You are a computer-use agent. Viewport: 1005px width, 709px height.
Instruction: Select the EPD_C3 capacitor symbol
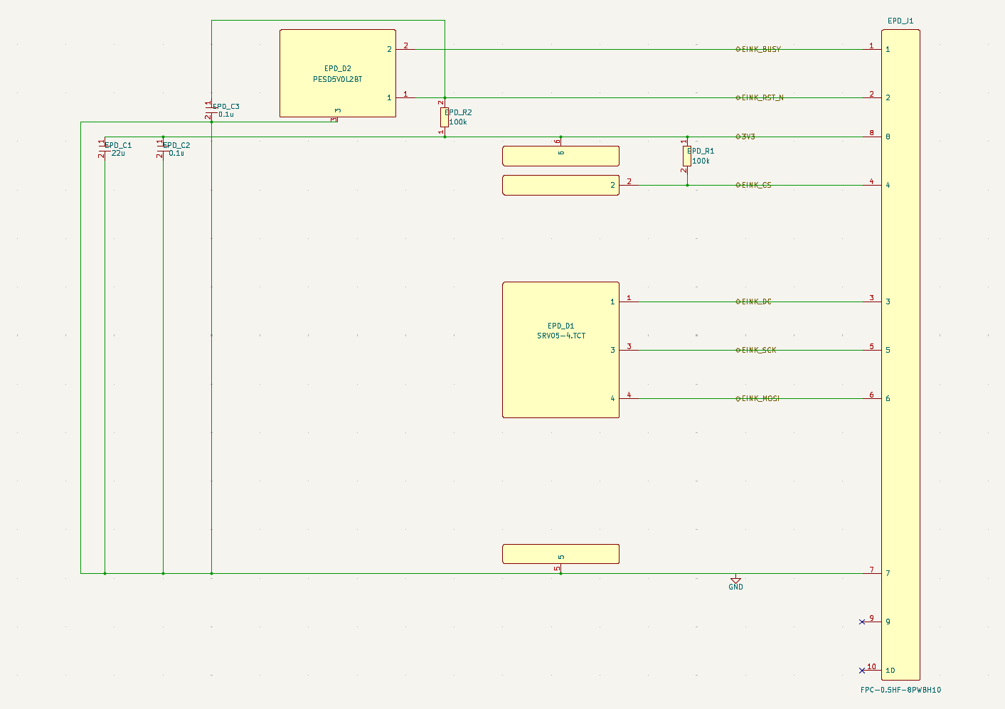pyautogui.click(x=211, y=110)
